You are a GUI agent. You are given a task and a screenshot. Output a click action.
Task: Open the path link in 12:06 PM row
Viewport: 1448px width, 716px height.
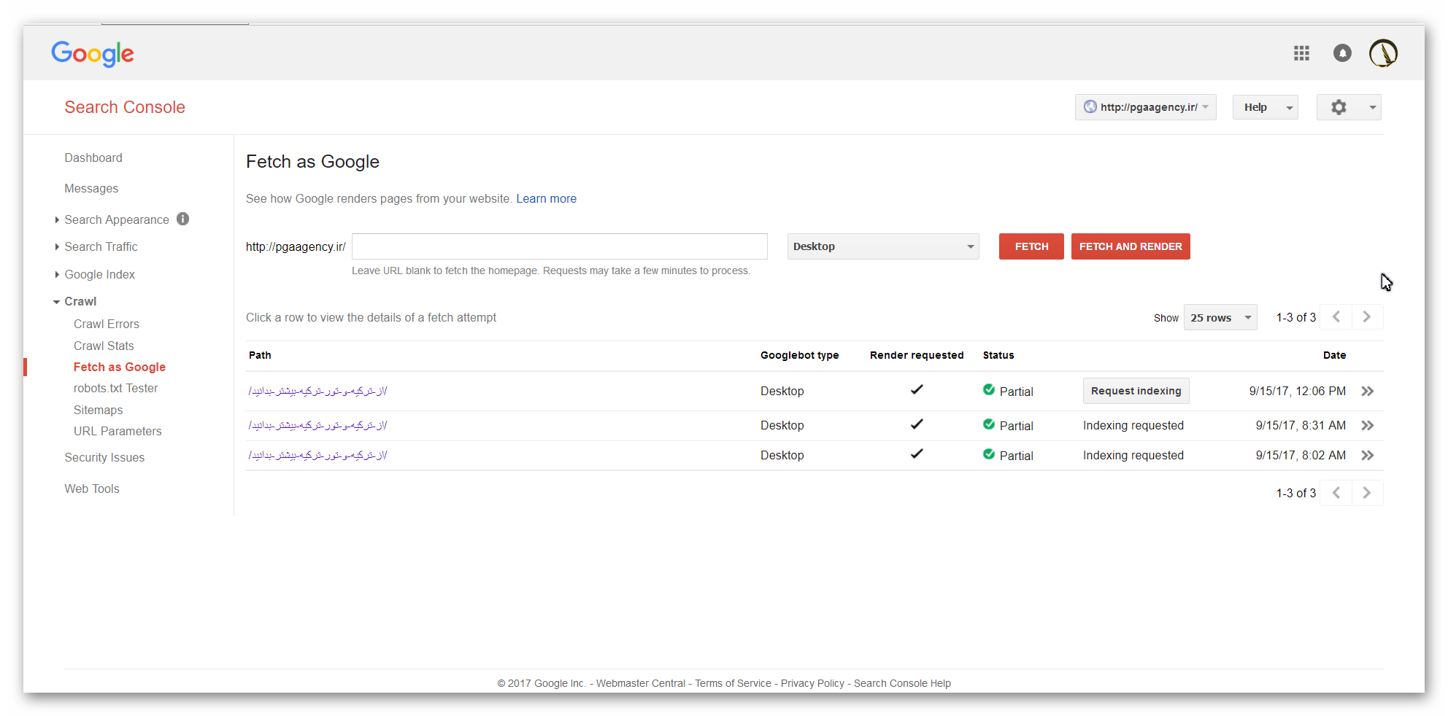tap(317, 392)
